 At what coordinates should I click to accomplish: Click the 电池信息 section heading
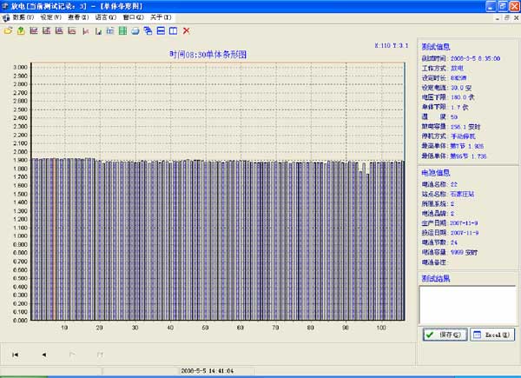coord(436,173)
